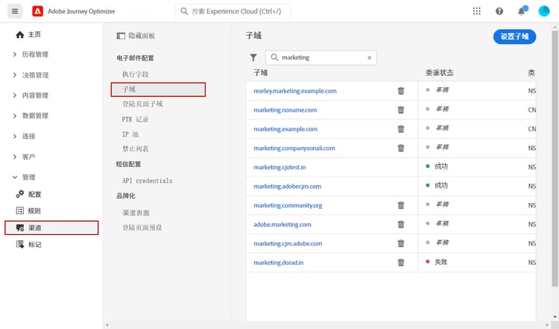Click the Adobe logo icon
The height and width of the screenshot is (329, 559).
(x=38, y=11)
